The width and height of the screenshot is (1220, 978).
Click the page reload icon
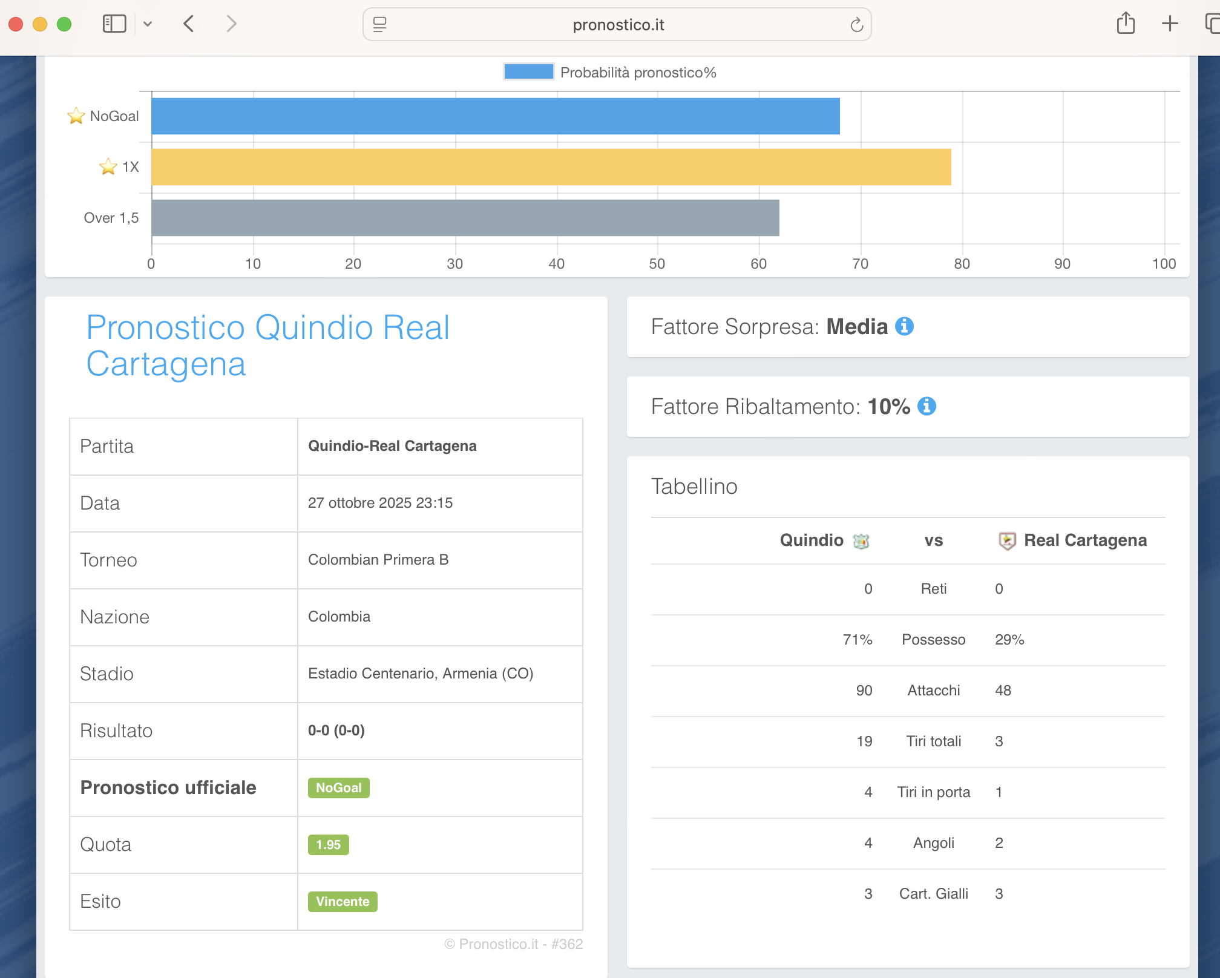[856, 25]
